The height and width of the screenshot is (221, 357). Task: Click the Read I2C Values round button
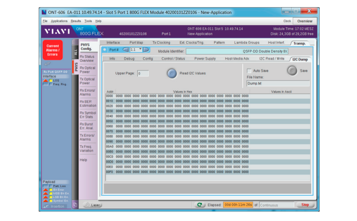[x=172, y=74]
